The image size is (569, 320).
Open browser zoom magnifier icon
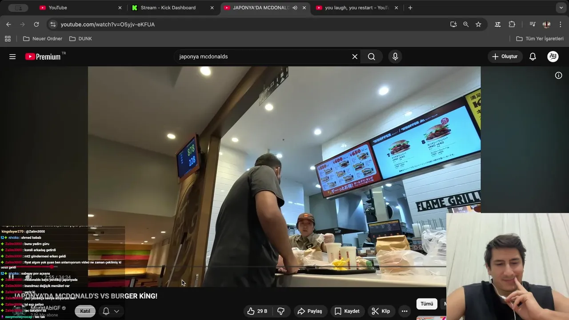coord(466,24)
